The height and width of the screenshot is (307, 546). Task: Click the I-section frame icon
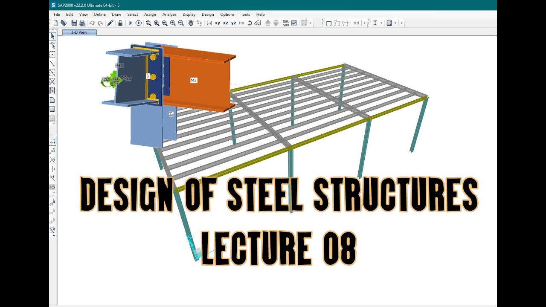375,23
